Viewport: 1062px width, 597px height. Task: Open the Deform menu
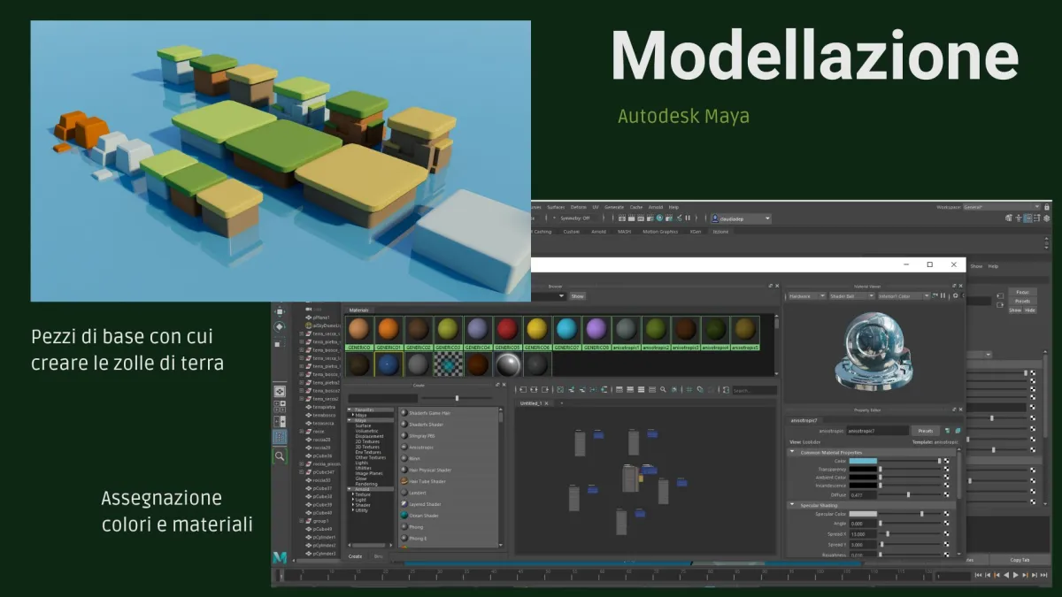click(578, 207)
